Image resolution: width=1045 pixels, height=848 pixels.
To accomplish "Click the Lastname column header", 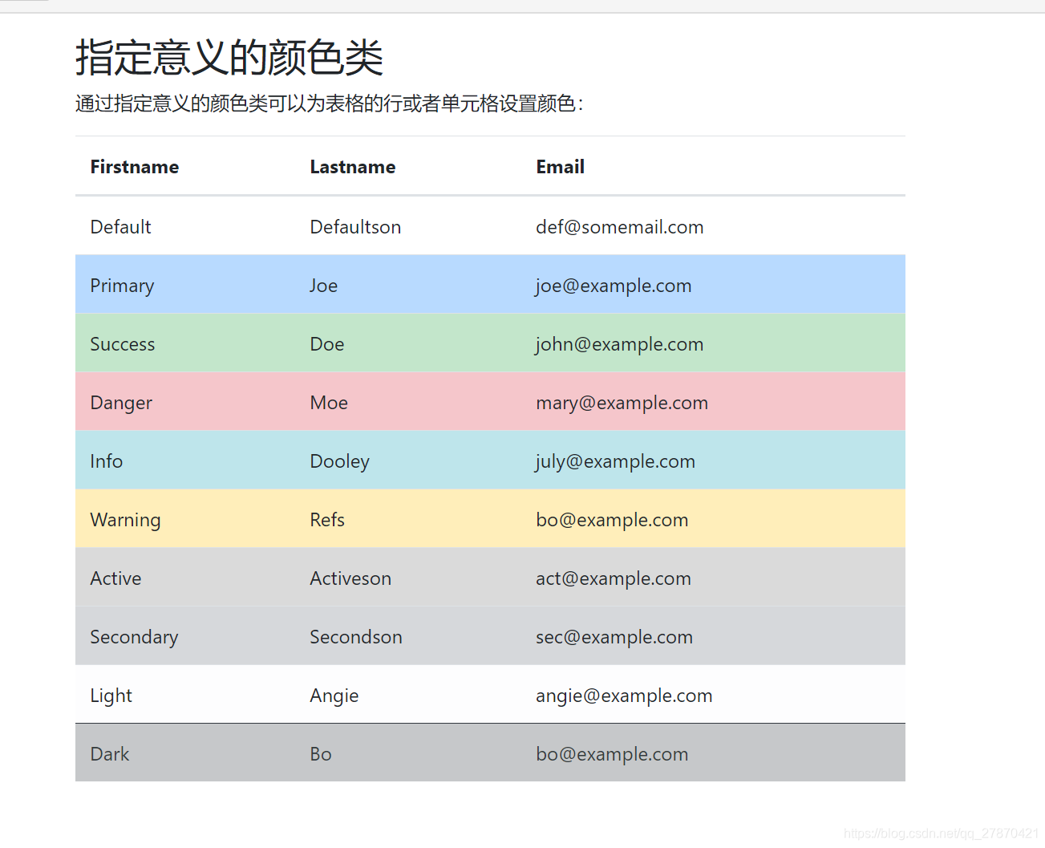I will 353,167.
